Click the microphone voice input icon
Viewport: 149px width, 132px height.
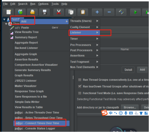point(126,113)
